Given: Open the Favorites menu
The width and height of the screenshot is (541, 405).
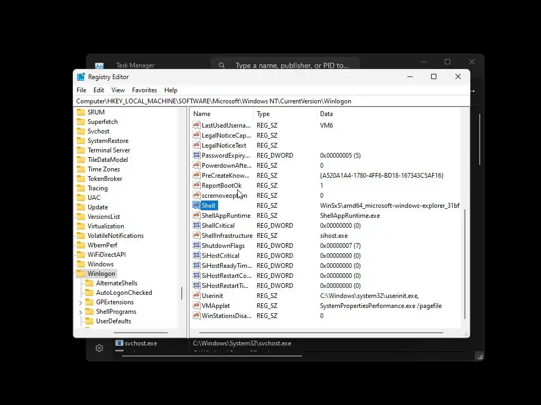Looking at the screenshot, I should [144, 90].
